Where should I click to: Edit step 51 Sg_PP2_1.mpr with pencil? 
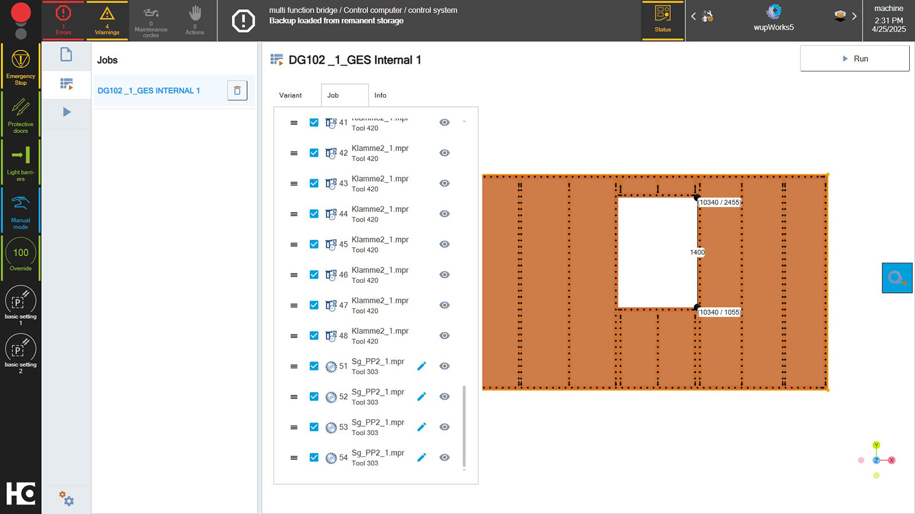(421, 366)
